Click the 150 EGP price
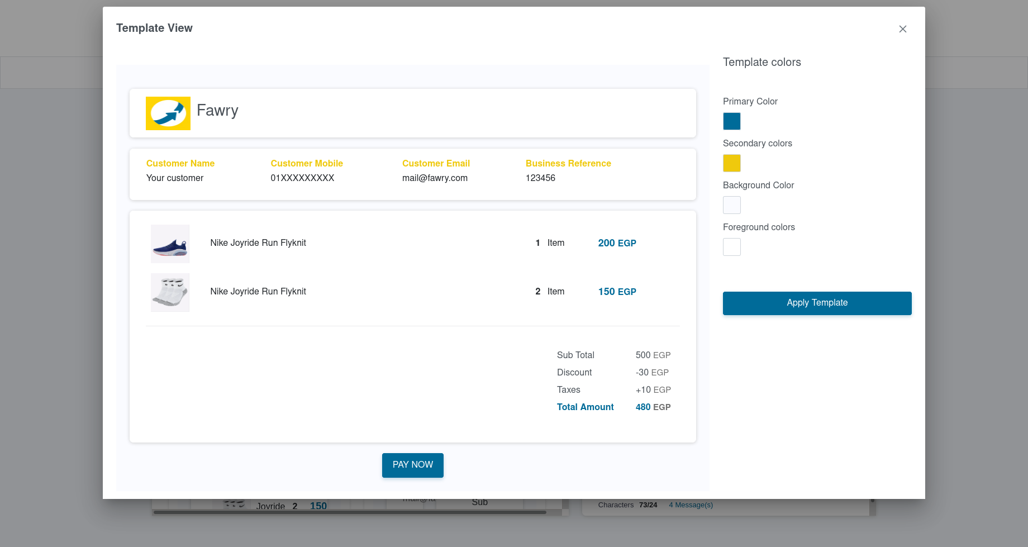 pyautogui.click(x=617, y=292)
